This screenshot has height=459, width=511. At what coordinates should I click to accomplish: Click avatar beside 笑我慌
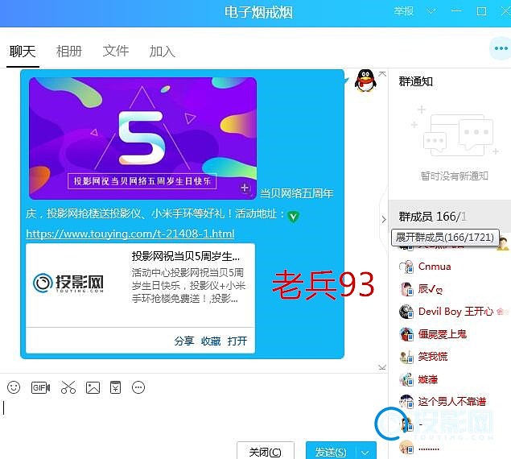pyautogui.click(x=406, y=357)
